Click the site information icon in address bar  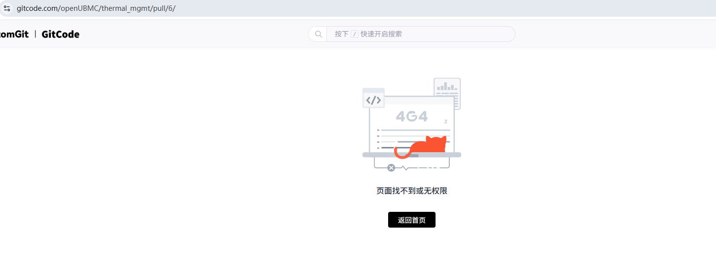point(7,8)
